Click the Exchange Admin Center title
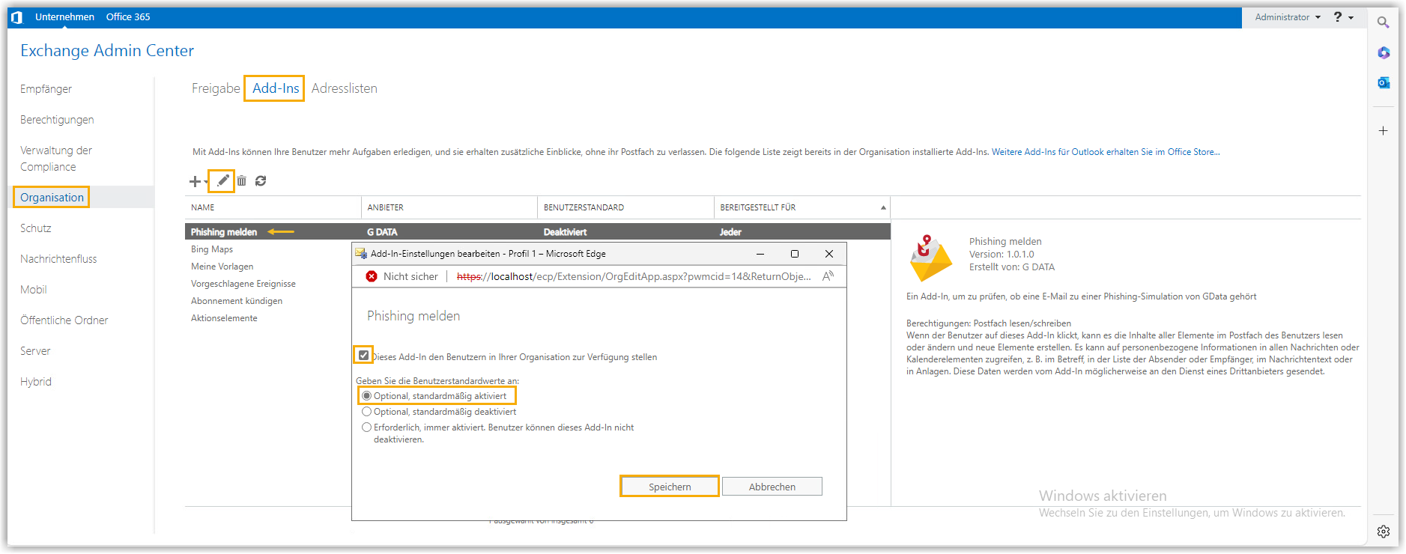Screen dimensions: 1406x554 point(107,50)
